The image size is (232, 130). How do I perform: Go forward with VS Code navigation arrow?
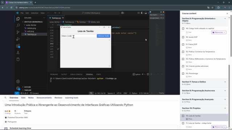coord(59,13)
